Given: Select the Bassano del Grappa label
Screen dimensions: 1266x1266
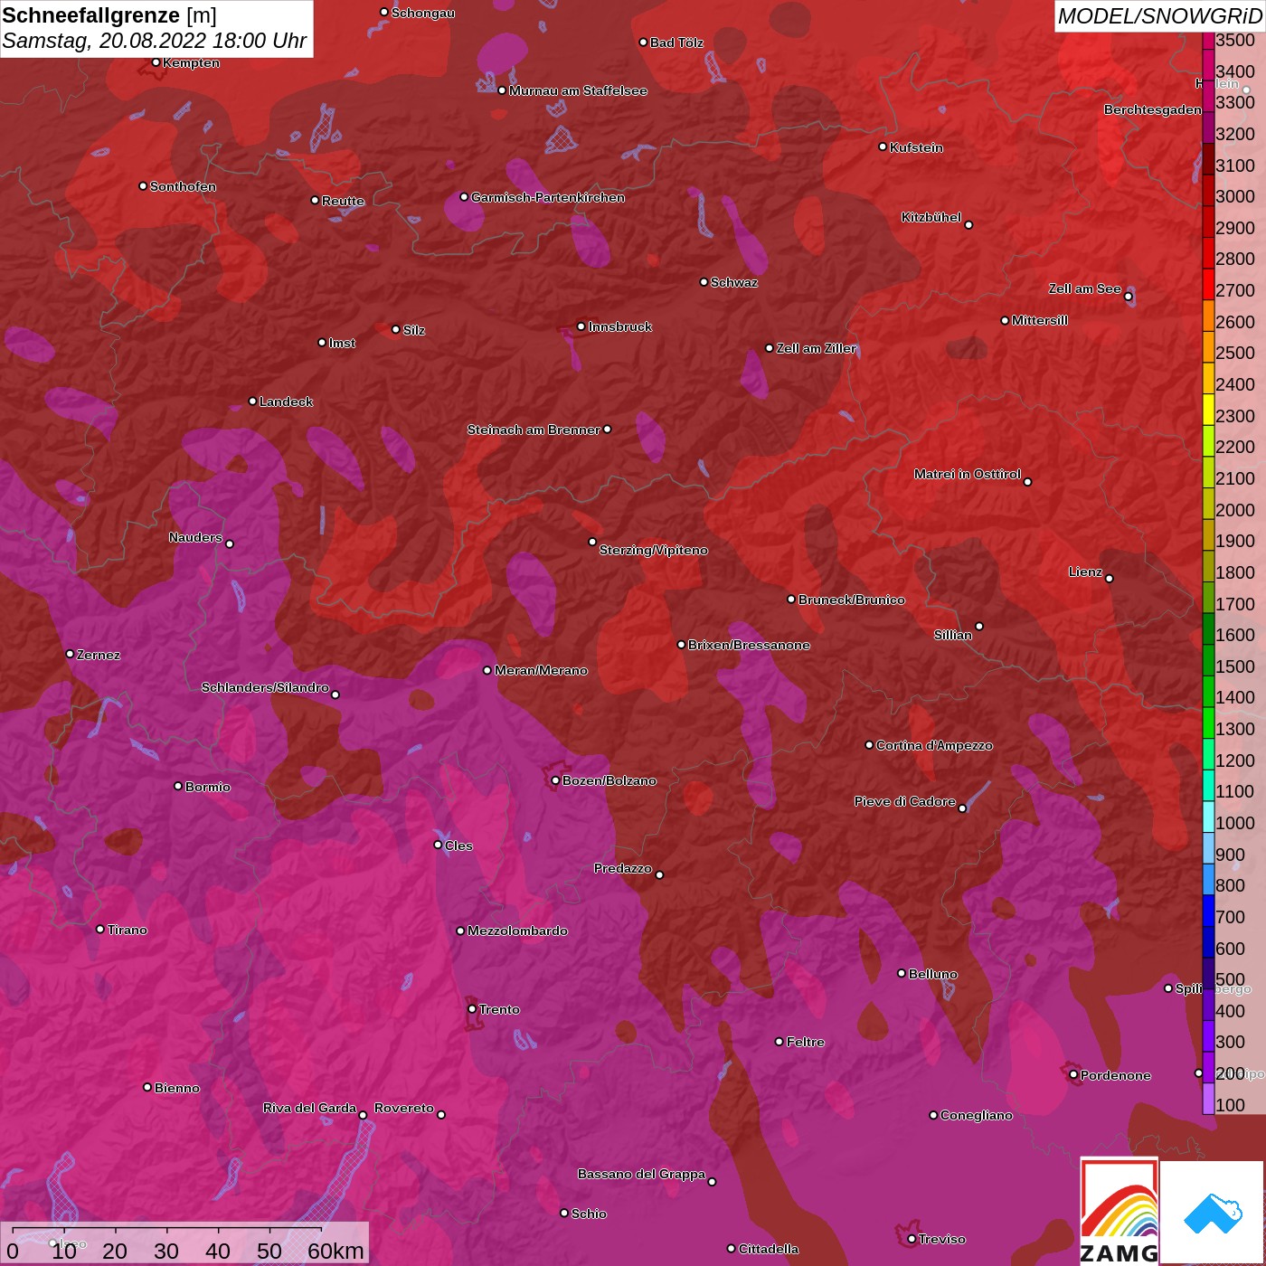Looking at the screenshot, I should (641, 1174).
